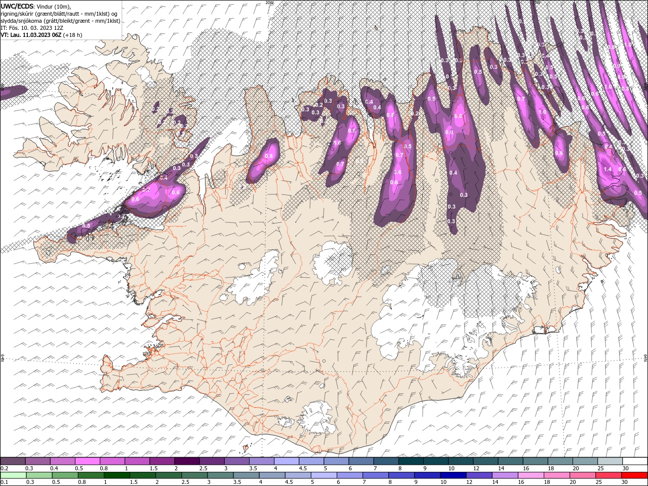Select the darkest purple 2–2.5 upper legend swatch
Viewport: 648px width, 486px height.
(x=187, y=461)
